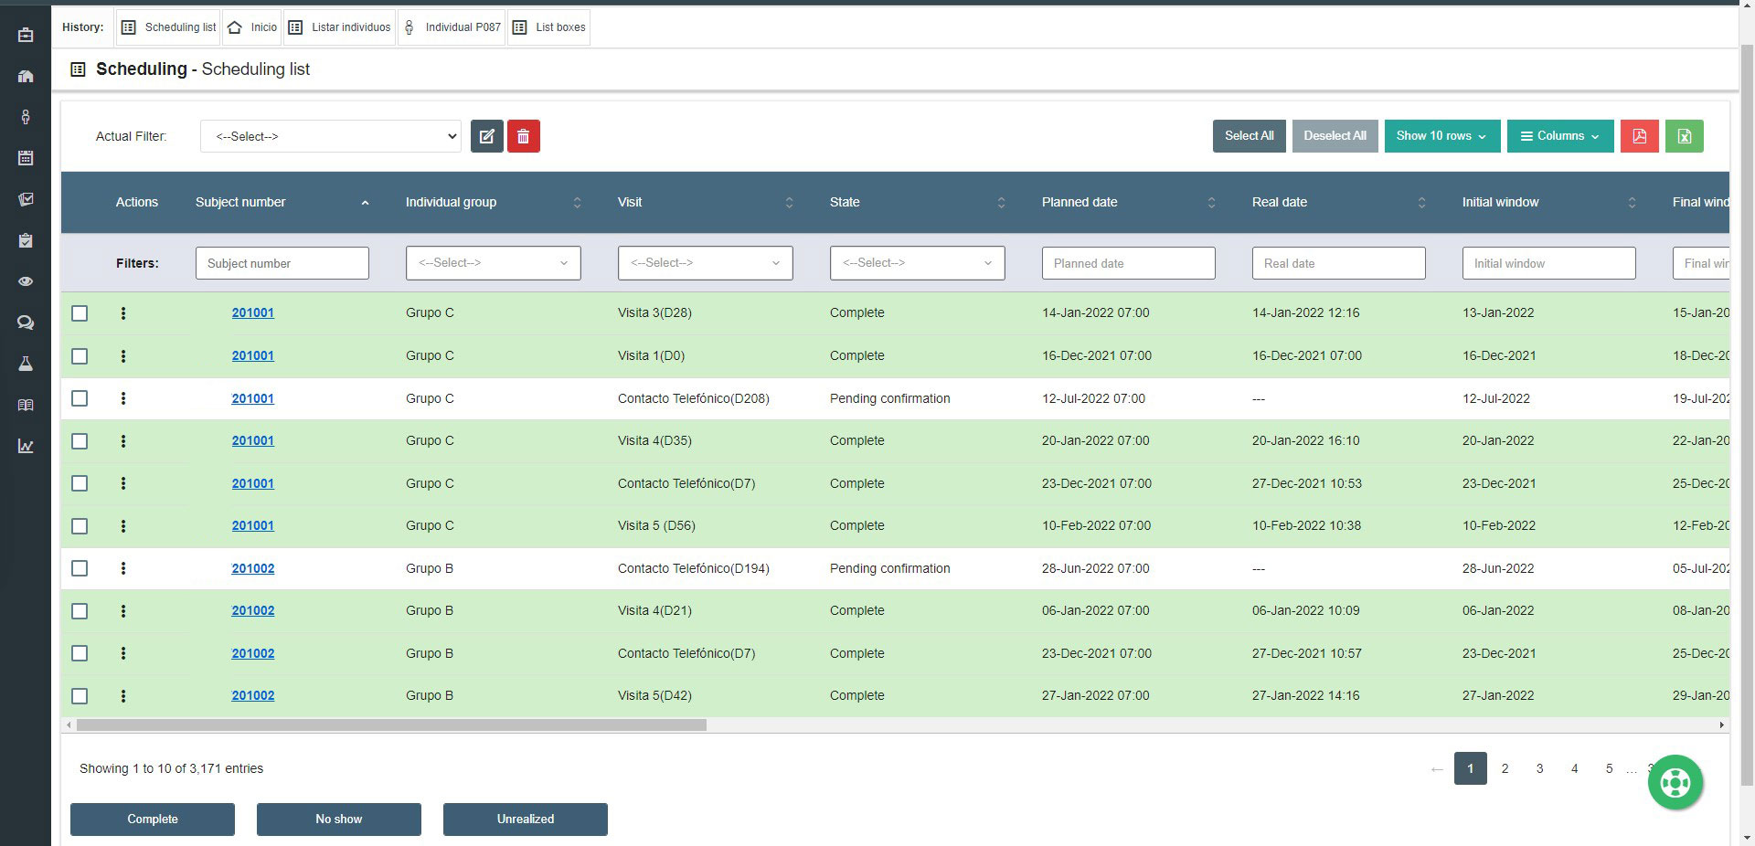Open the open book icon in the sidebar
This screenshot has width=1755, height=846.
point(26,405)
